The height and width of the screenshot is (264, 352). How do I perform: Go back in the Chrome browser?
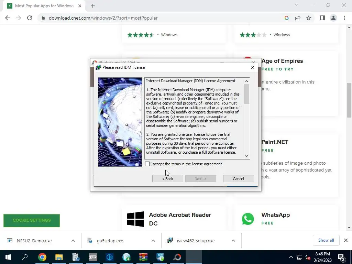coord(8,18)
